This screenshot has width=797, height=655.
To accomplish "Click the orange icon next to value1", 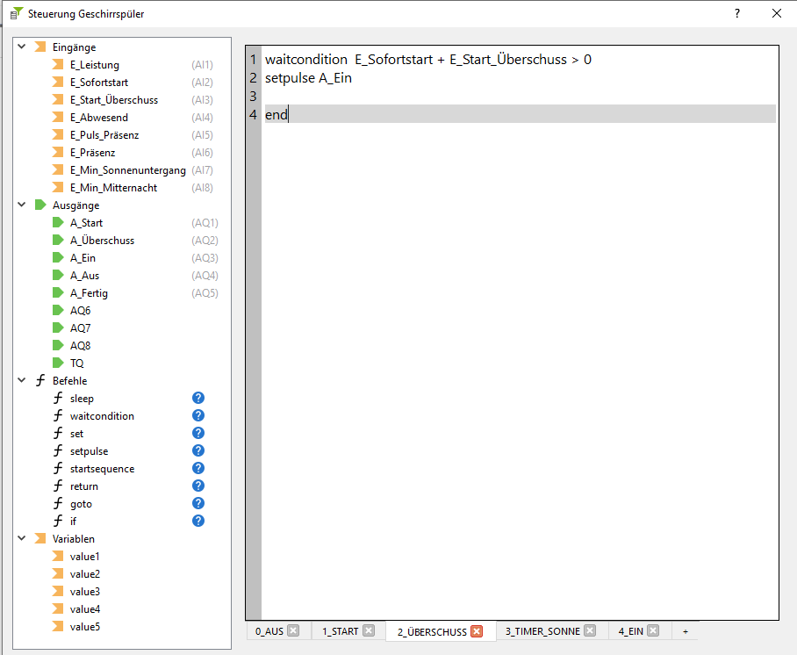I will pos(58,557).
